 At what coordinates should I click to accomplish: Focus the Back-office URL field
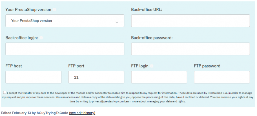point(190,21)
